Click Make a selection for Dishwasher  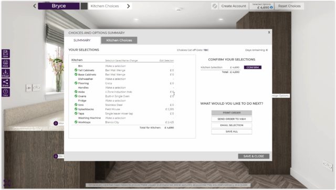(115, 79)
